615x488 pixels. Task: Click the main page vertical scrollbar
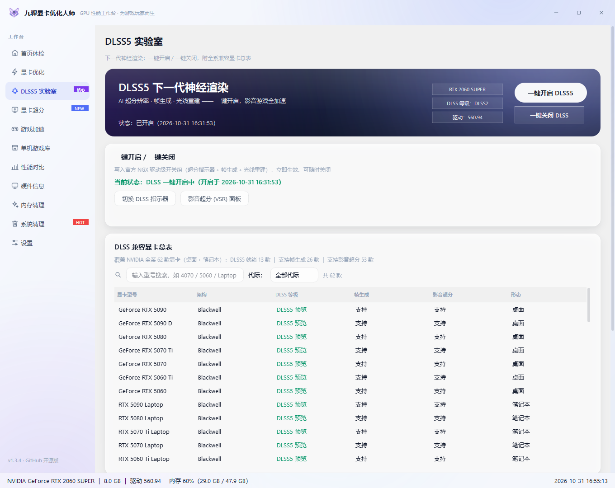coord(612,178)
